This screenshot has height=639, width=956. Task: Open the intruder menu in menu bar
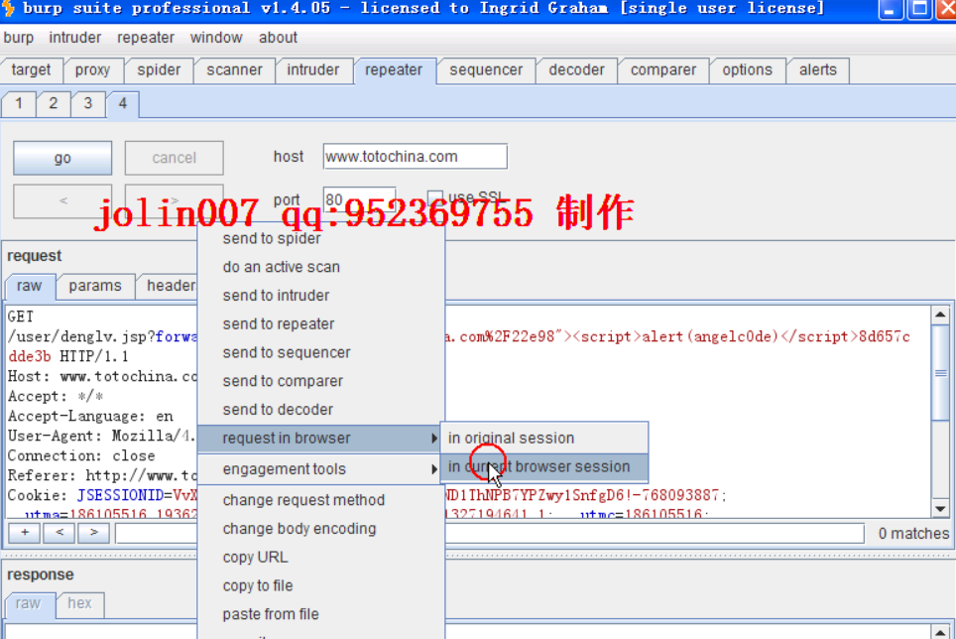point(75,38)
